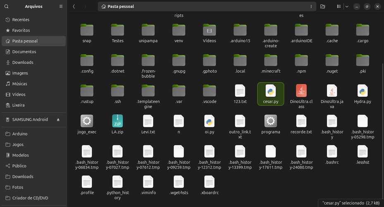Select the Testes folder

point(118,33)
